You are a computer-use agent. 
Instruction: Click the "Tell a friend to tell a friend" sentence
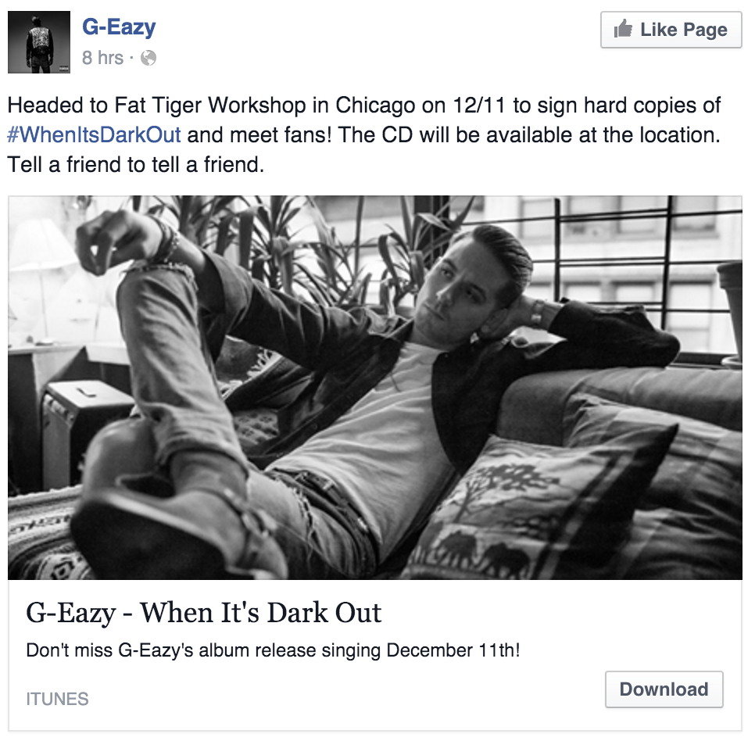pyautogui.click(x=136, y=165)
